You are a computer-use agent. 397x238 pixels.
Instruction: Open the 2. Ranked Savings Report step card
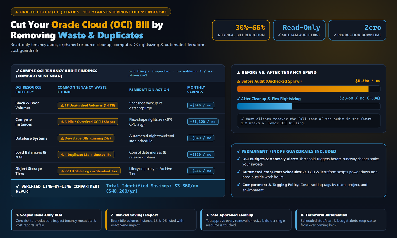[151, 220]
